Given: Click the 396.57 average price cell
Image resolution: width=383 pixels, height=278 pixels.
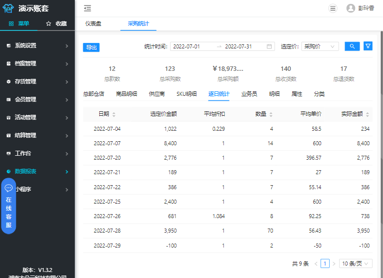Looking at the screenshot, I should click(314, 158).
